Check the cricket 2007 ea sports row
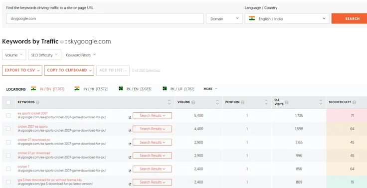 click(8, 129)
